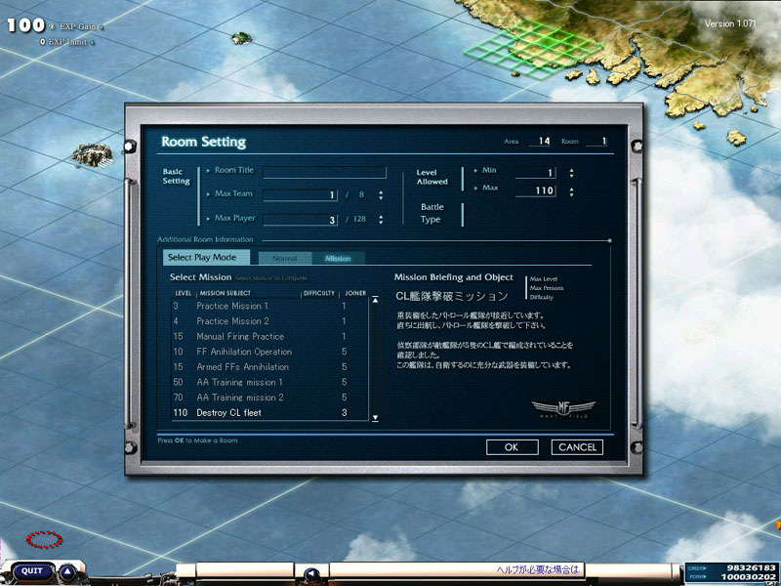
Task: Click the Min level value field
Action: [x=535, y=173]
